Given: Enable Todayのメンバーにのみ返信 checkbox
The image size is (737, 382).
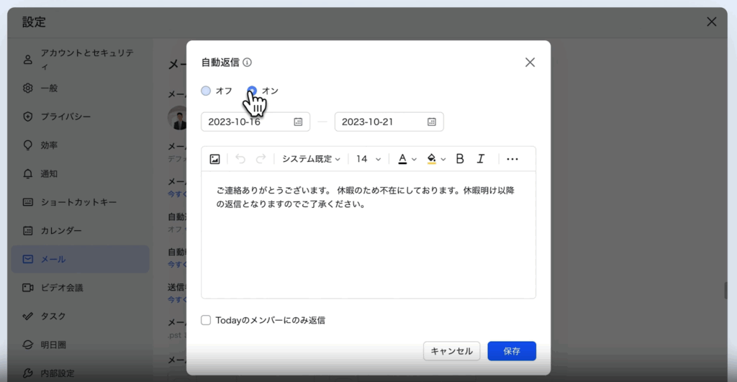Looking at the screenshot, I should tap(207, 320).
